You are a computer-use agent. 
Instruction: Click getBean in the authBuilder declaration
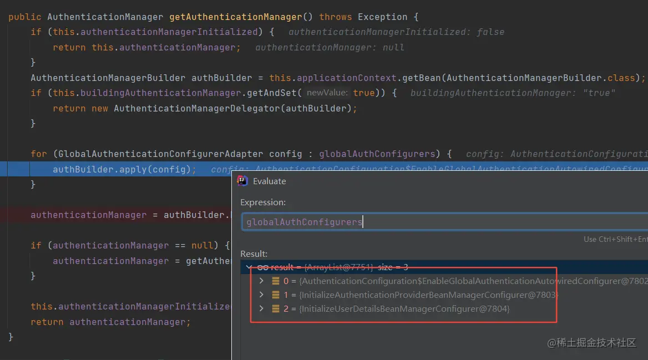pos(421,78)
